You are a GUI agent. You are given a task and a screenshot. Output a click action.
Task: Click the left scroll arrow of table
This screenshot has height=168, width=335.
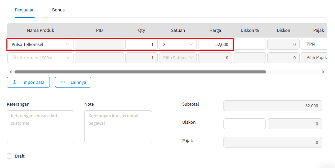pyautogui.click(x=10, y=72)
